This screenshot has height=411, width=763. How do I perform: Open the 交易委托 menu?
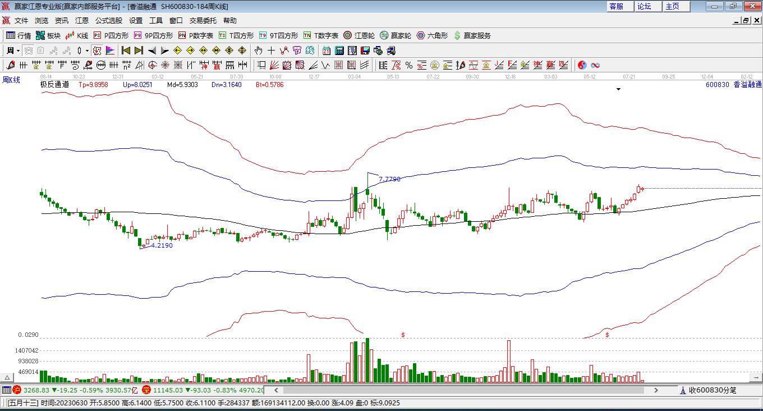[x=203, y=21]
